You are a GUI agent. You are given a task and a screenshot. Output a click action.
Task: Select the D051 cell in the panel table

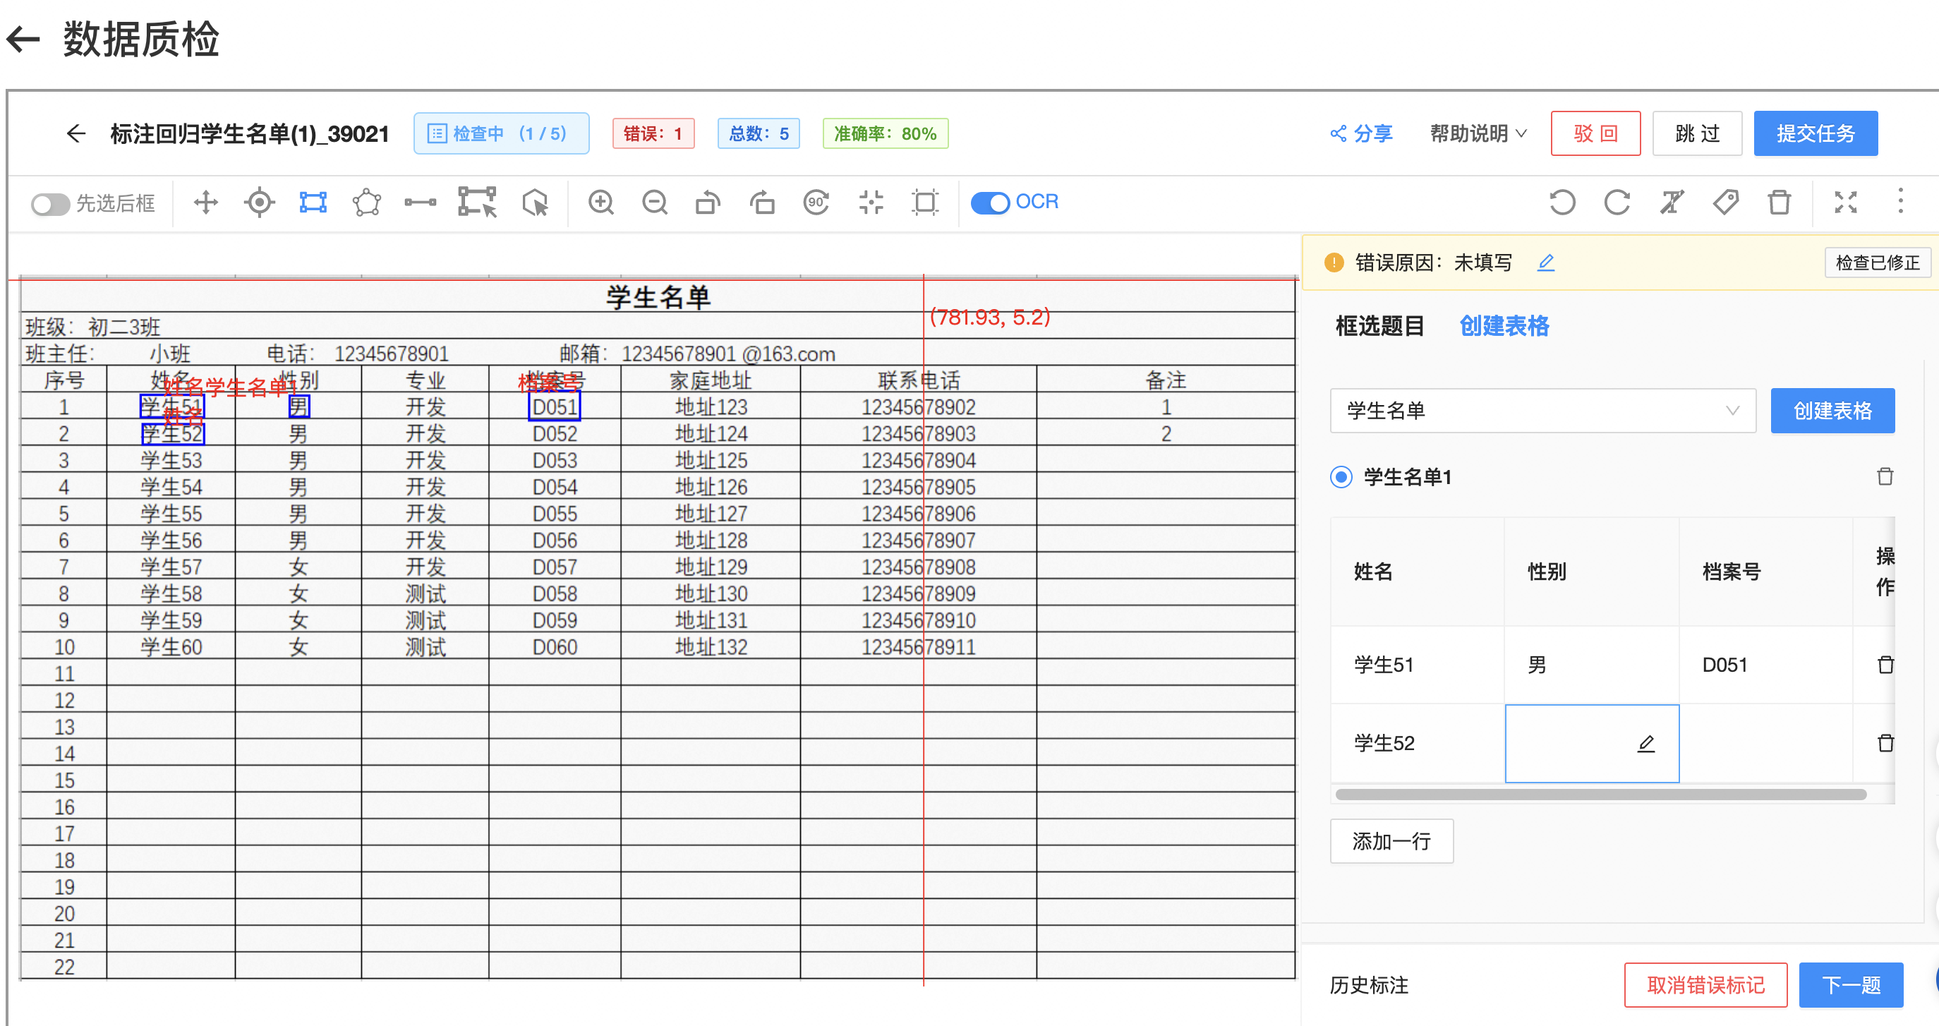(x=1765, y=665)
